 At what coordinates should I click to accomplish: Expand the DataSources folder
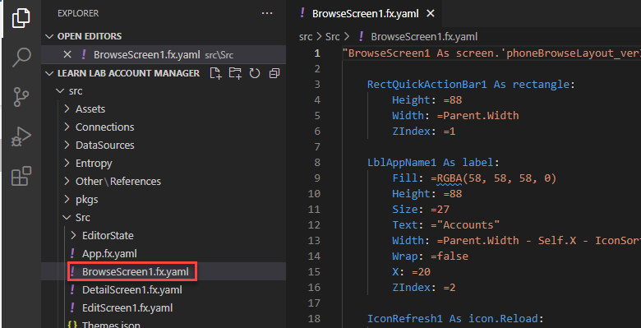pos(67,145)
